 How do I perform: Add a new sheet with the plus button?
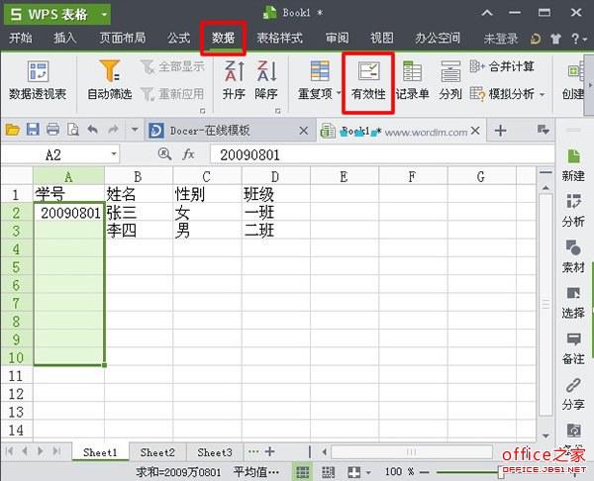[269, 452]
